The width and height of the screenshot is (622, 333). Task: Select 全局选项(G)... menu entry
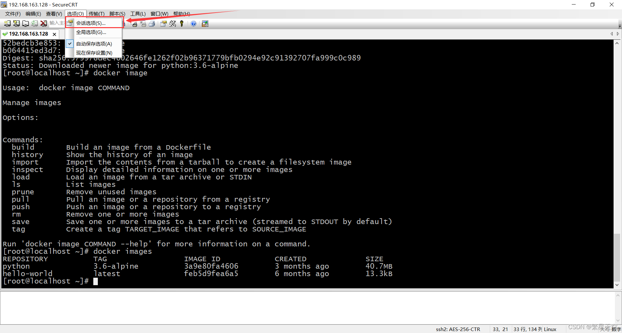pos(94,32)
